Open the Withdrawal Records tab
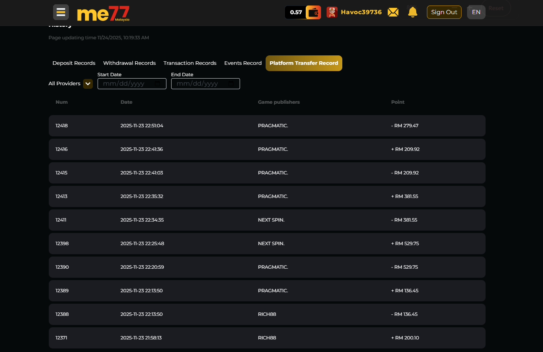This screenshot has height=352, width=543. [x=129, y=63]
